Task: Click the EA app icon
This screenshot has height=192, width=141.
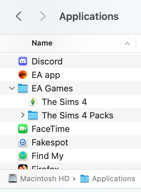Action: tap(23, 75)
